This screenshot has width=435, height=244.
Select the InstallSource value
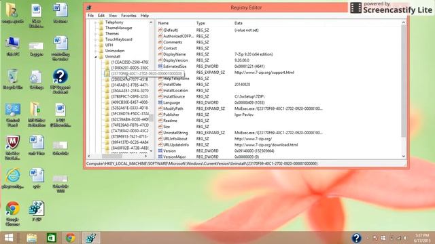pos(174,96)
